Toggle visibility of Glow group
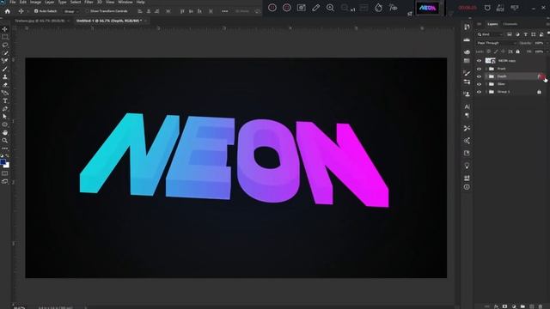Screen dimensions: 550x309 pyautogui.click(x=479, y=84)
